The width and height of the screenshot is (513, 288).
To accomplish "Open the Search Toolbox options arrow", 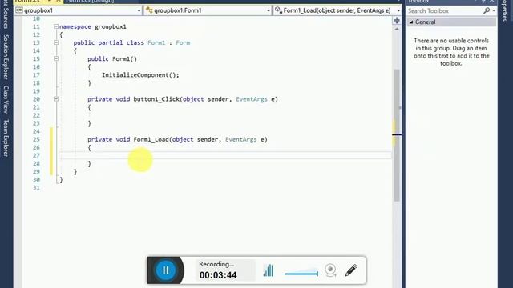I will (494, 10).
